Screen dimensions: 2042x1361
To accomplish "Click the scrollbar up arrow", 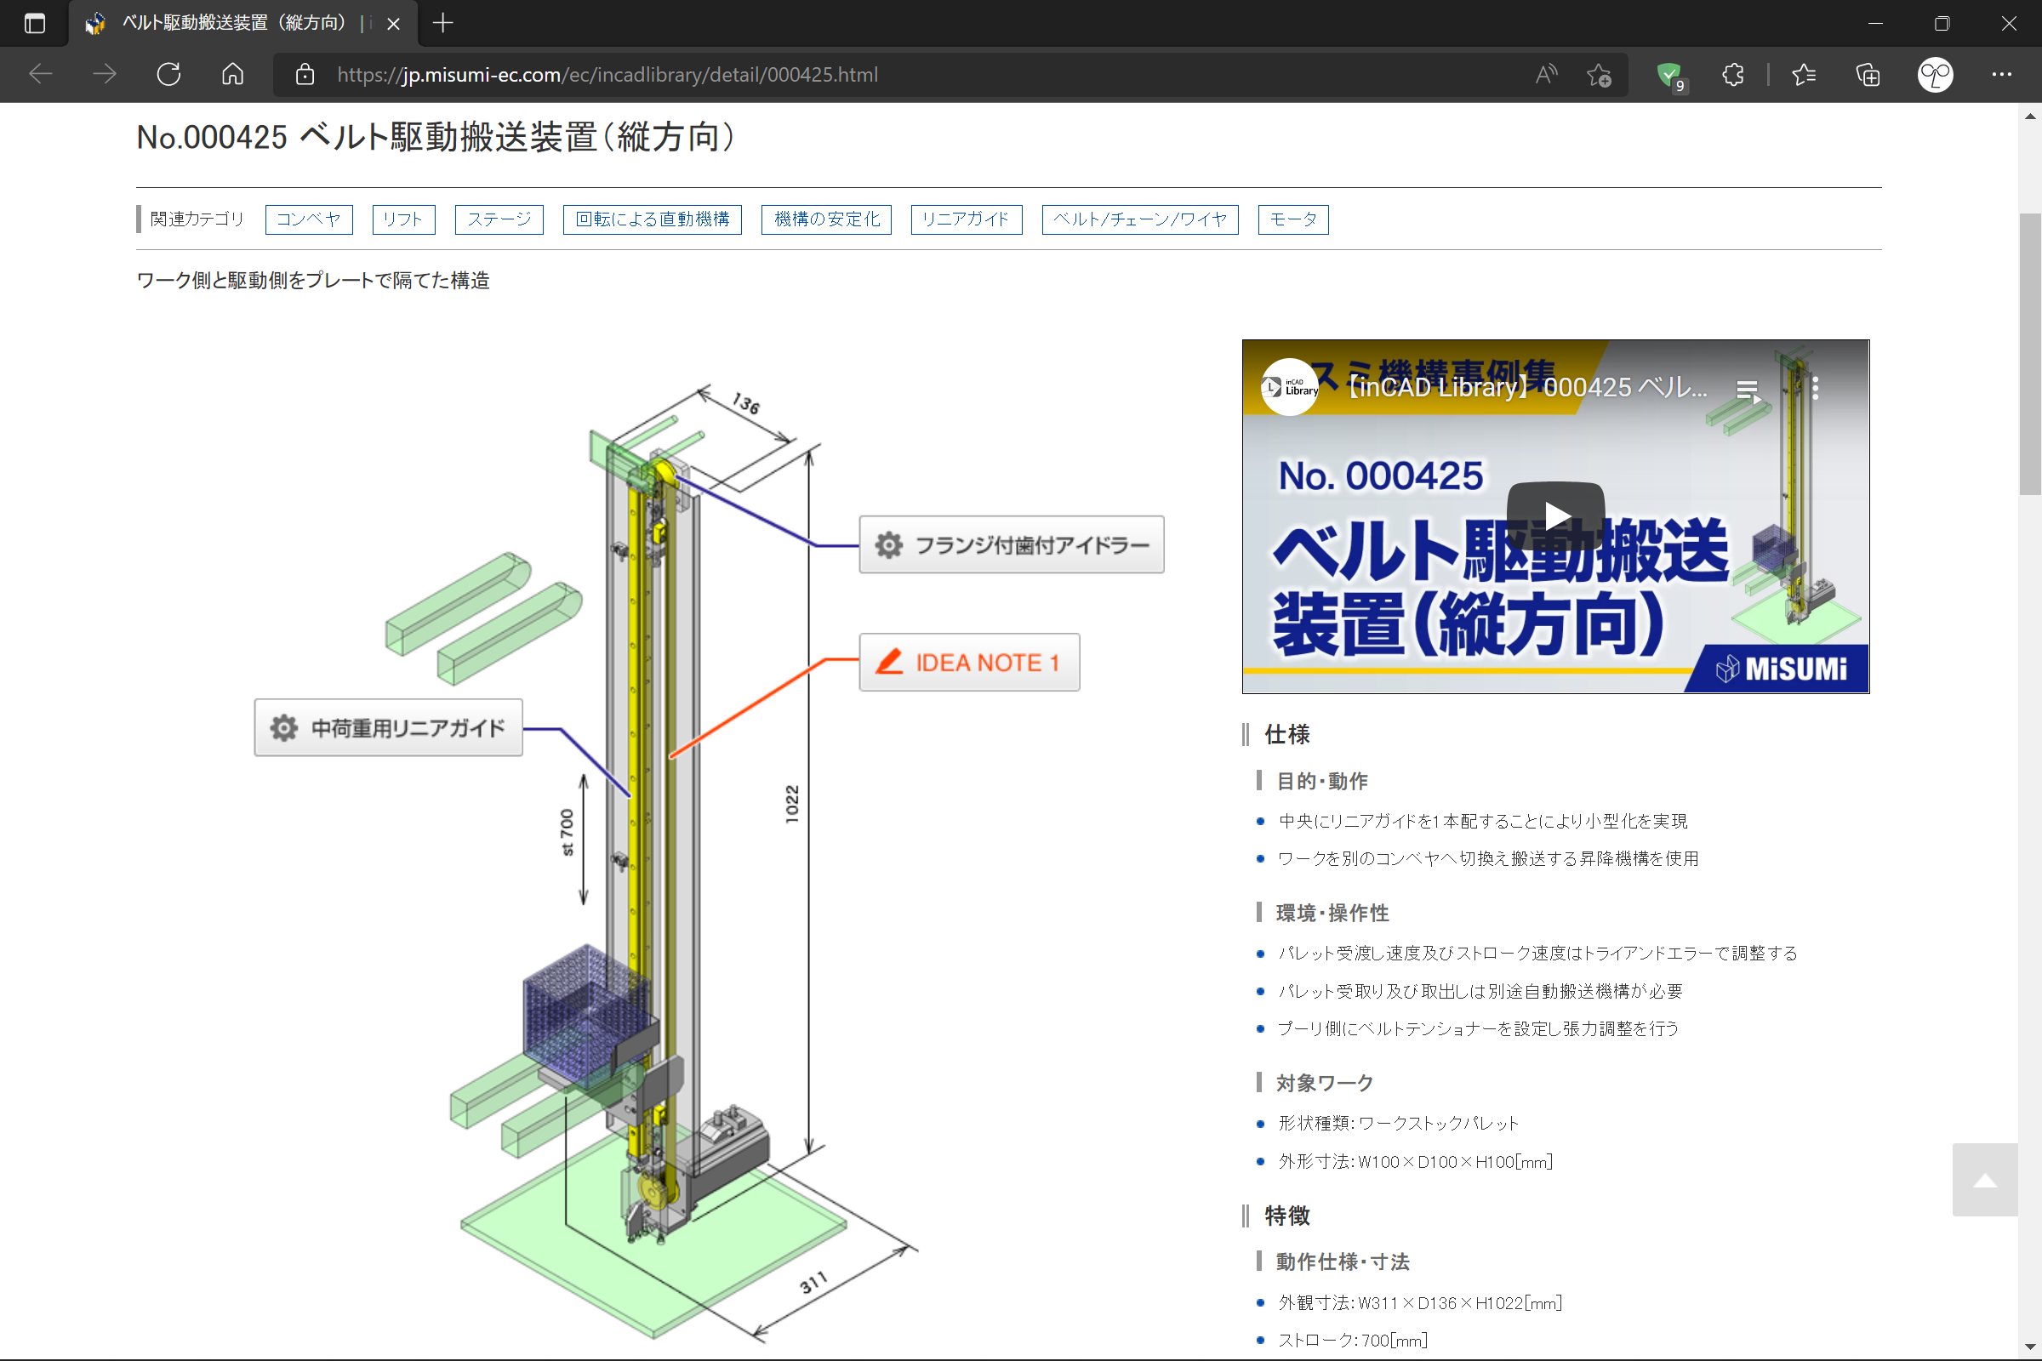I will (2030, 116).
